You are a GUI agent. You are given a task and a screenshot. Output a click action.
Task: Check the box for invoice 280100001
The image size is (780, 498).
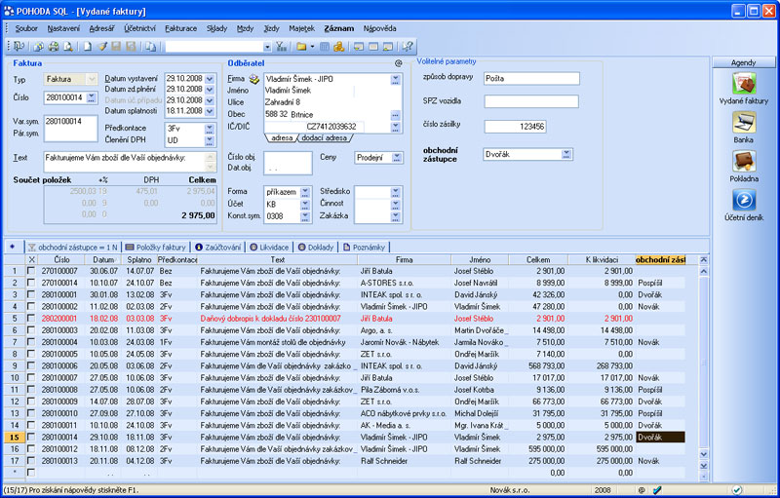[x=31, y=294]
